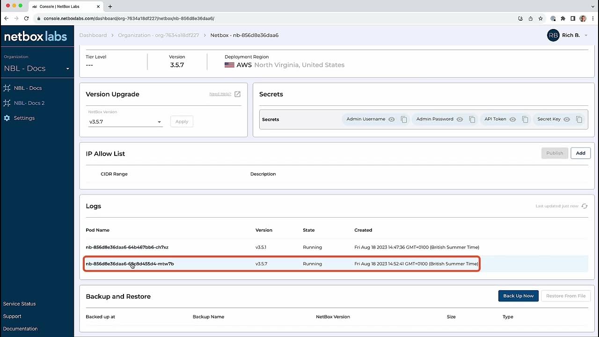Reveal the Admin Username value
The image size is (599, 337).
tap(392, 119)
